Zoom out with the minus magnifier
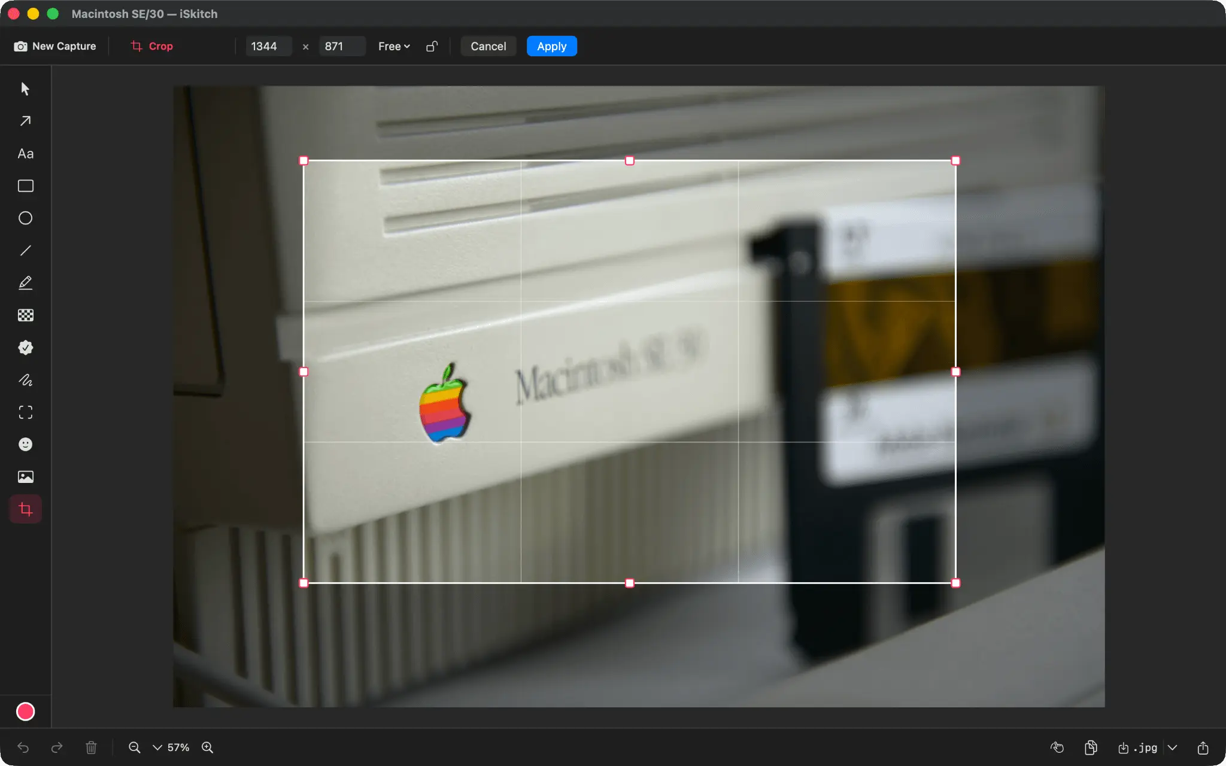The height and width of the screenshot is (766, 1226). 135,747
